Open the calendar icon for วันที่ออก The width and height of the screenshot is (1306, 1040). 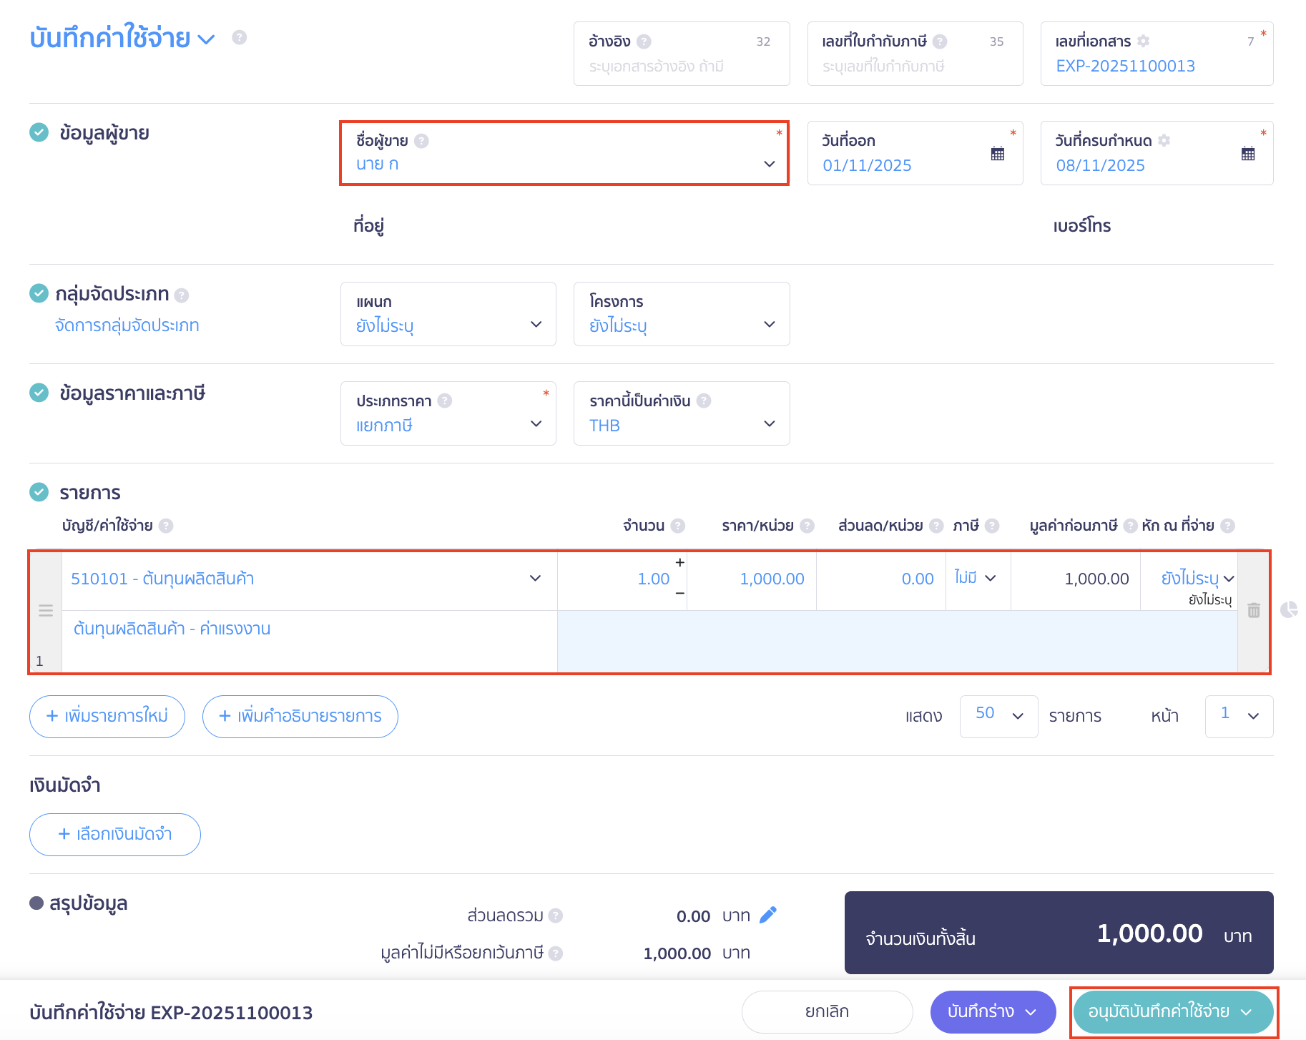click(997, 154)
